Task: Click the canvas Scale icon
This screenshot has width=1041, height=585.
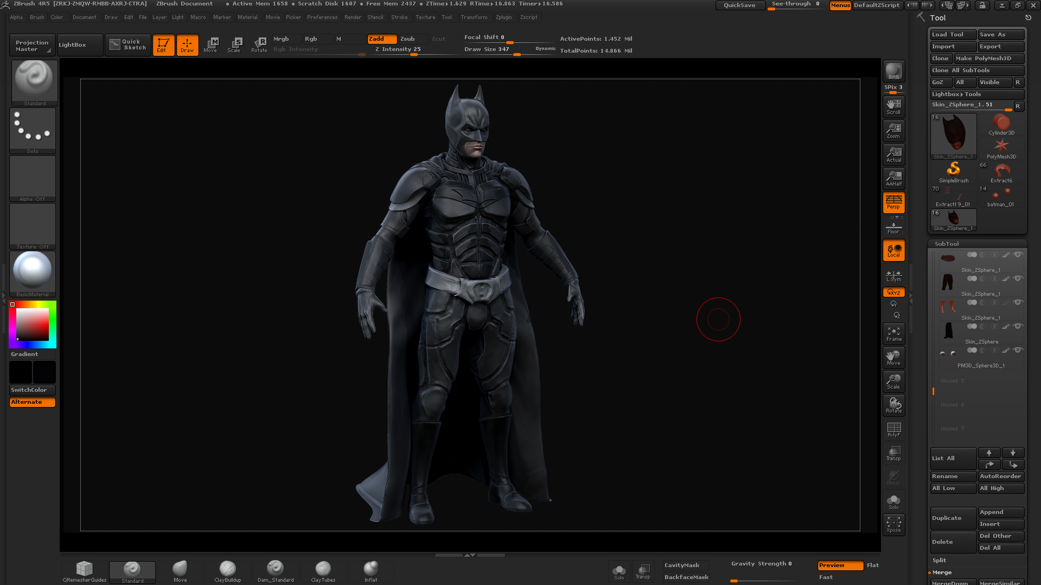Action: [893, 381]
